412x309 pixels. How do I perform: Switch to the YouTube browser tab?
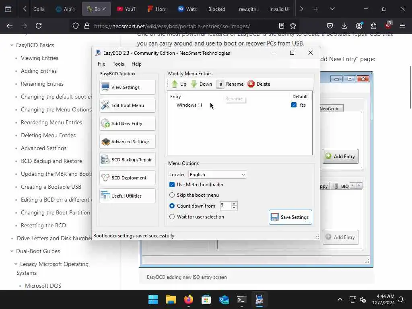[x=127, y=9]
